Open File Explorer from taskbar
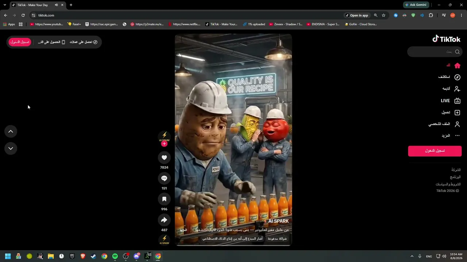 pos(51,256)
